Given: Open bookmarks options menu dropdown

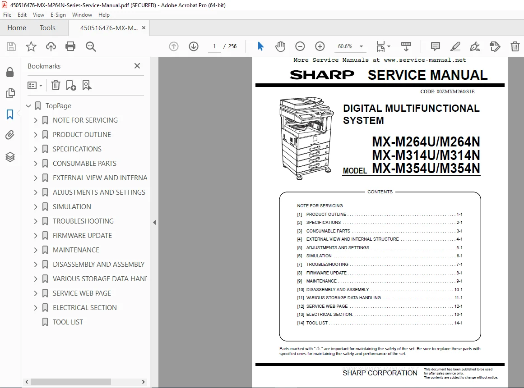Looking at the screenshot, I should coord(35,86).
